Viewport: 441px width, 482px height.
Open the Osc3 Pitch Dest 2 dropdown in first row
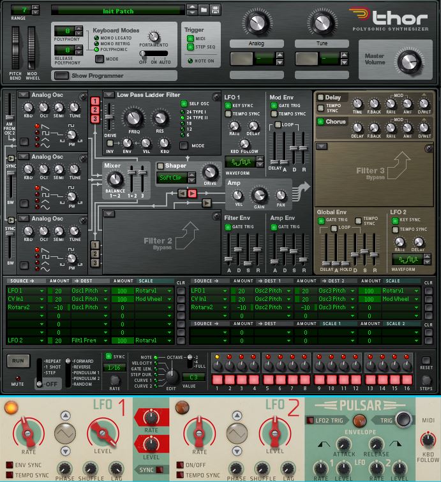pos(336,291)
